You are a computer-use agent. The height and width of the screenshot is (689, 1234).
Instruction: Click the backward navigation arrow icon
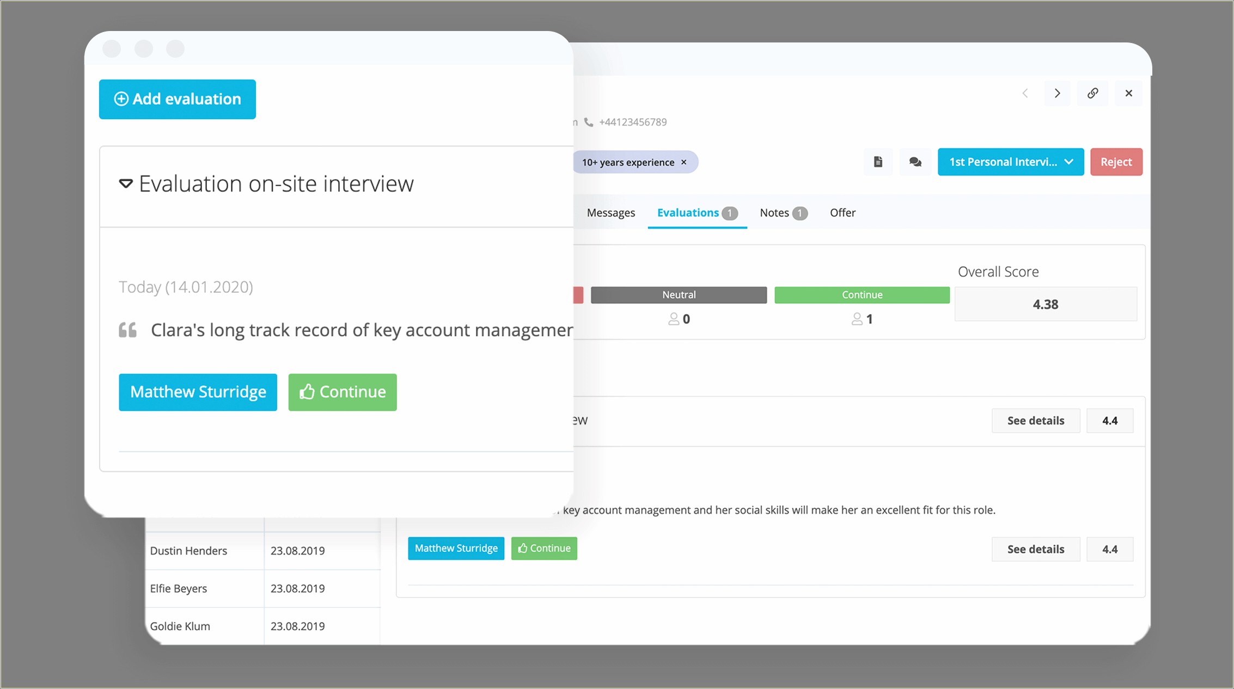click(x=1025, y=93)
